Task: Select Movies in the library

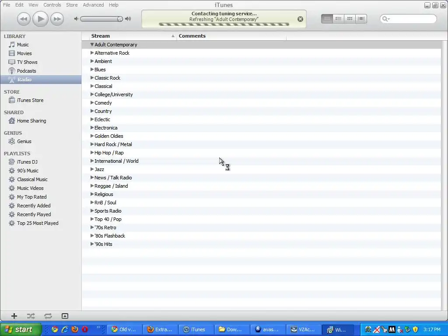Action: pyautogui.click(x=41, y=53)
